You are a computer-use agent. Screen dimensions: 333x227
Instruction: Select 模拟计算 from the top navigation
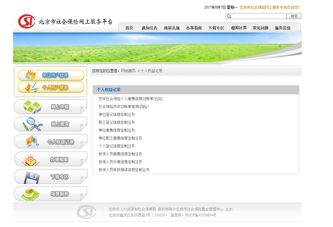(x=239, y=28)
